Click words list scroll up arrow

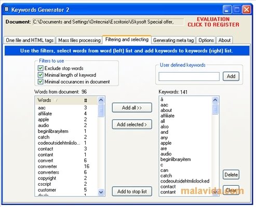(101, 100)
